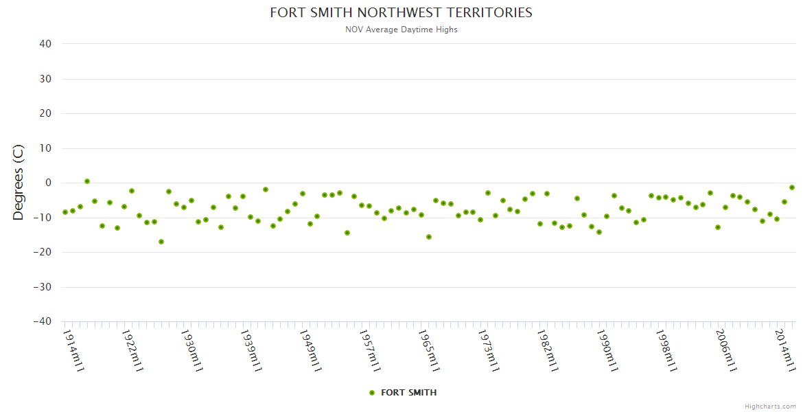803x412 pixels.
Task: Click the NOV Average Daytime Highs subtitle
Action: coord(401,30)
